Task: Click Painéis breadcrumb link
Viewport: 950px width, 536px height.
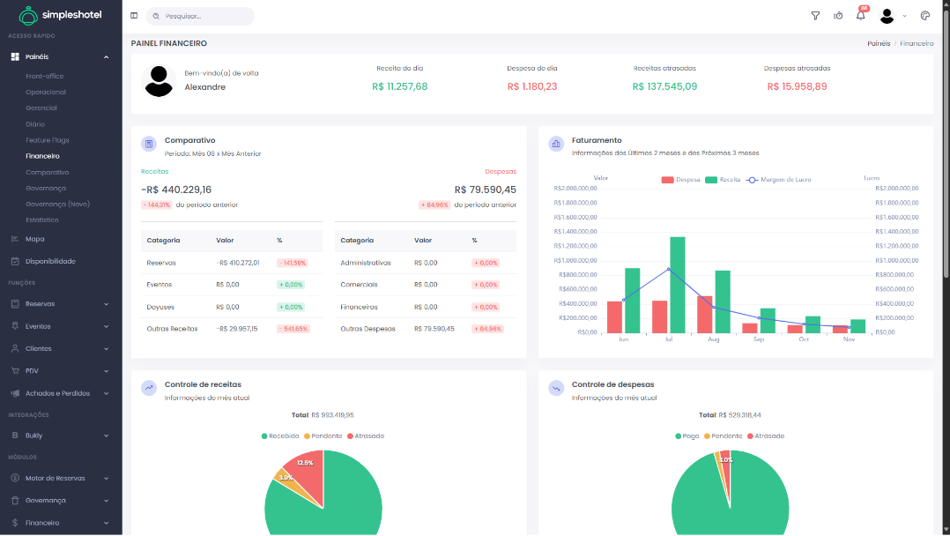Action: [x=879, y=44]
